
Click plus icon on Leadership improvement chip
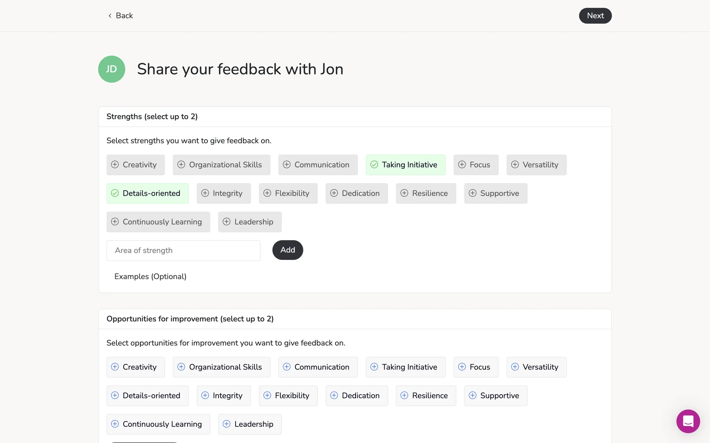[227, 424]
